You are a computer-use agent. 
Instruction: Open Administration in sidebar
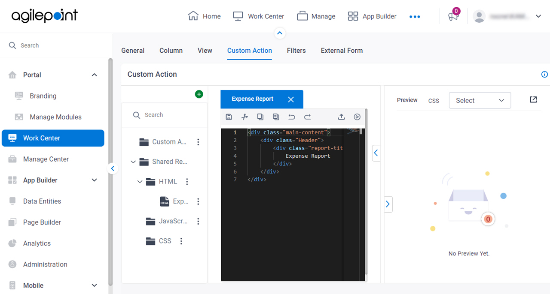click(45, 264)
